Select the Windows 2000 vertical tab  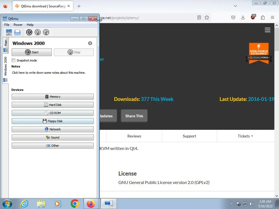point(6,69)
